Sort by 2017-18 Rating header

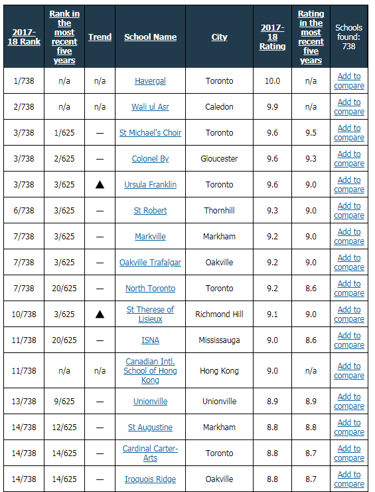[272, 37]
